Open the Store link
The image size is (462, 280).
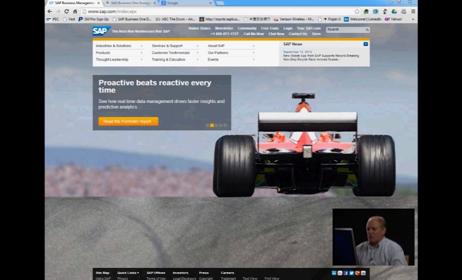(x=316, y=34)
